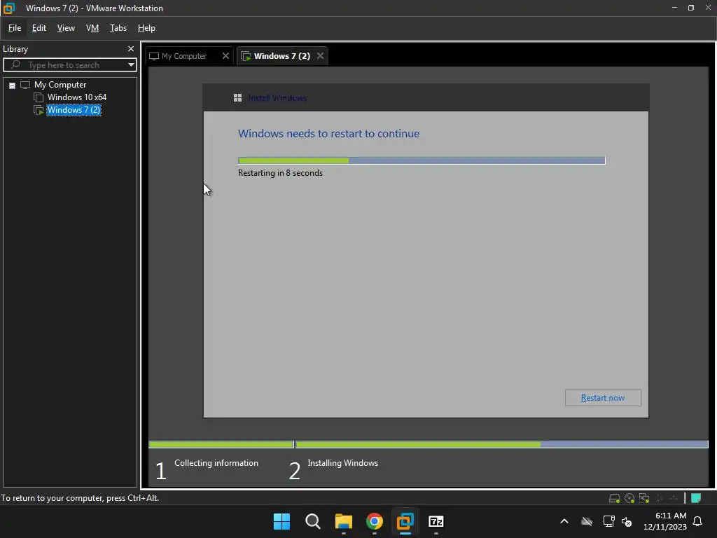Image resolution: width=717 pixels, height=538 pixels.
Task: Click the Collecting information stage progress bar
Action: [221, 444]
